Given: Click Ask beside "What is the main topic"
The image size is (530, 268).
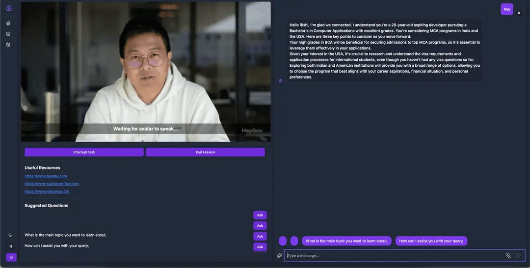Looking at the screenshot, I should click(260, 236).
